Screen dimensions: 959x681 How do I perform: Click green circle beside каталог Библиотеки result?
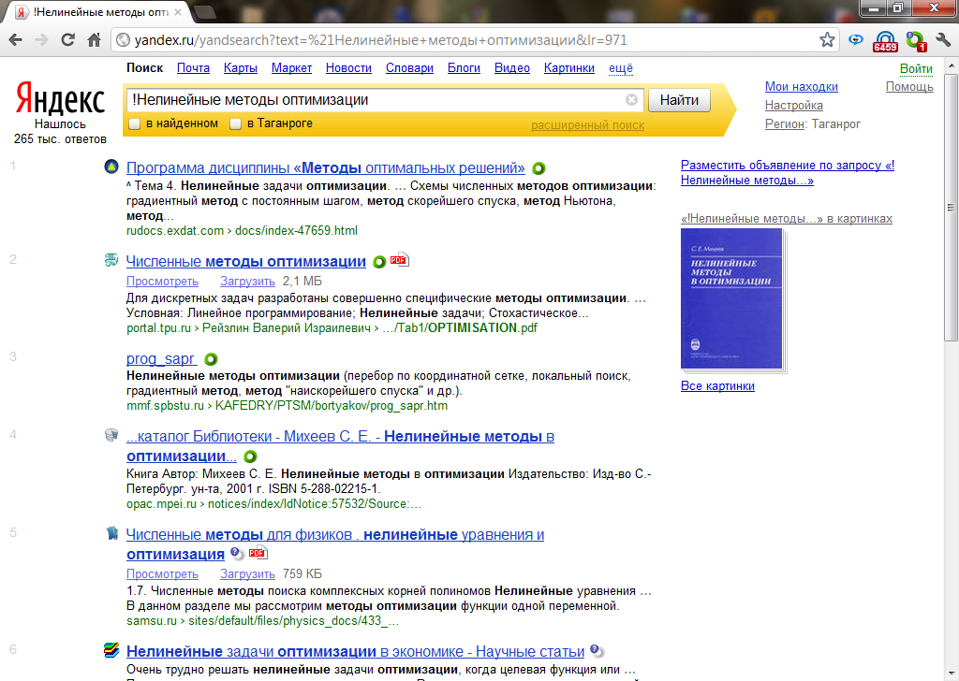tap(250, 456)
